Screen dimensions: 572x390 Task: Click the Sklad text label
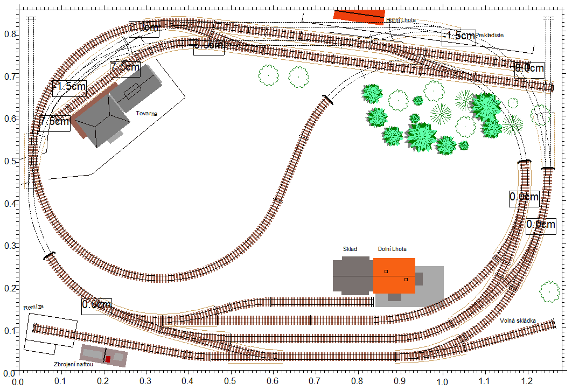pos(350,249)
